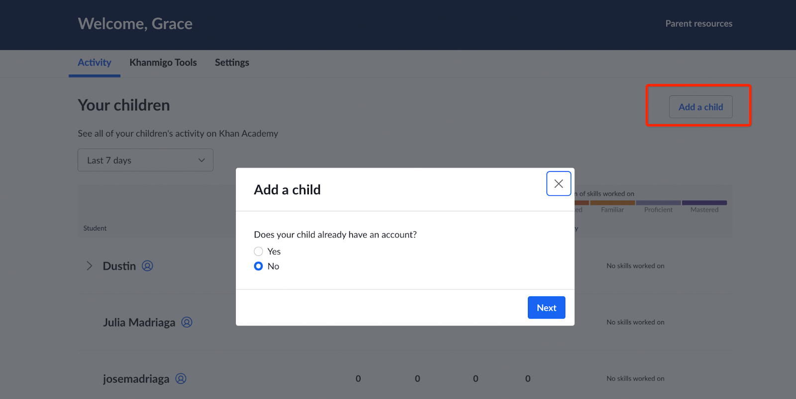Click the Add a child button
The width and height of the screenshot is (796, 399).
pos(700,107)
